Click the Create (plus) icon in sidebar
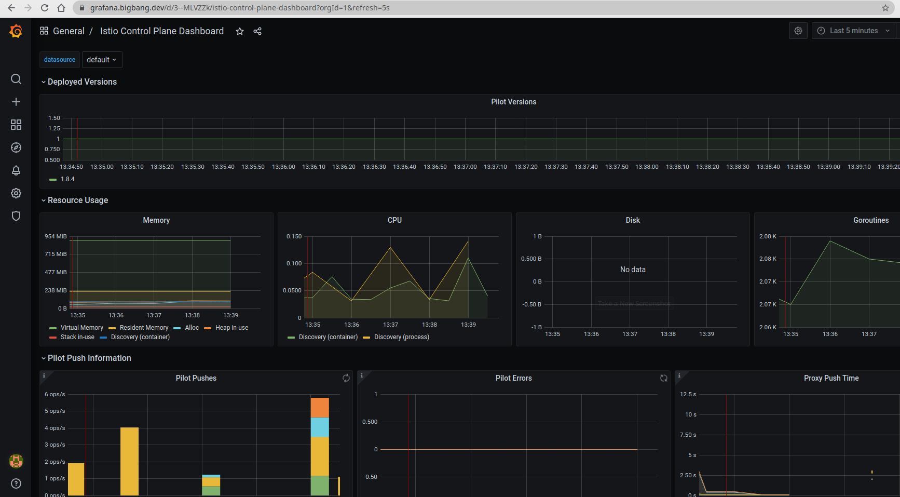The image size is (900, 497). click(16, 102)
